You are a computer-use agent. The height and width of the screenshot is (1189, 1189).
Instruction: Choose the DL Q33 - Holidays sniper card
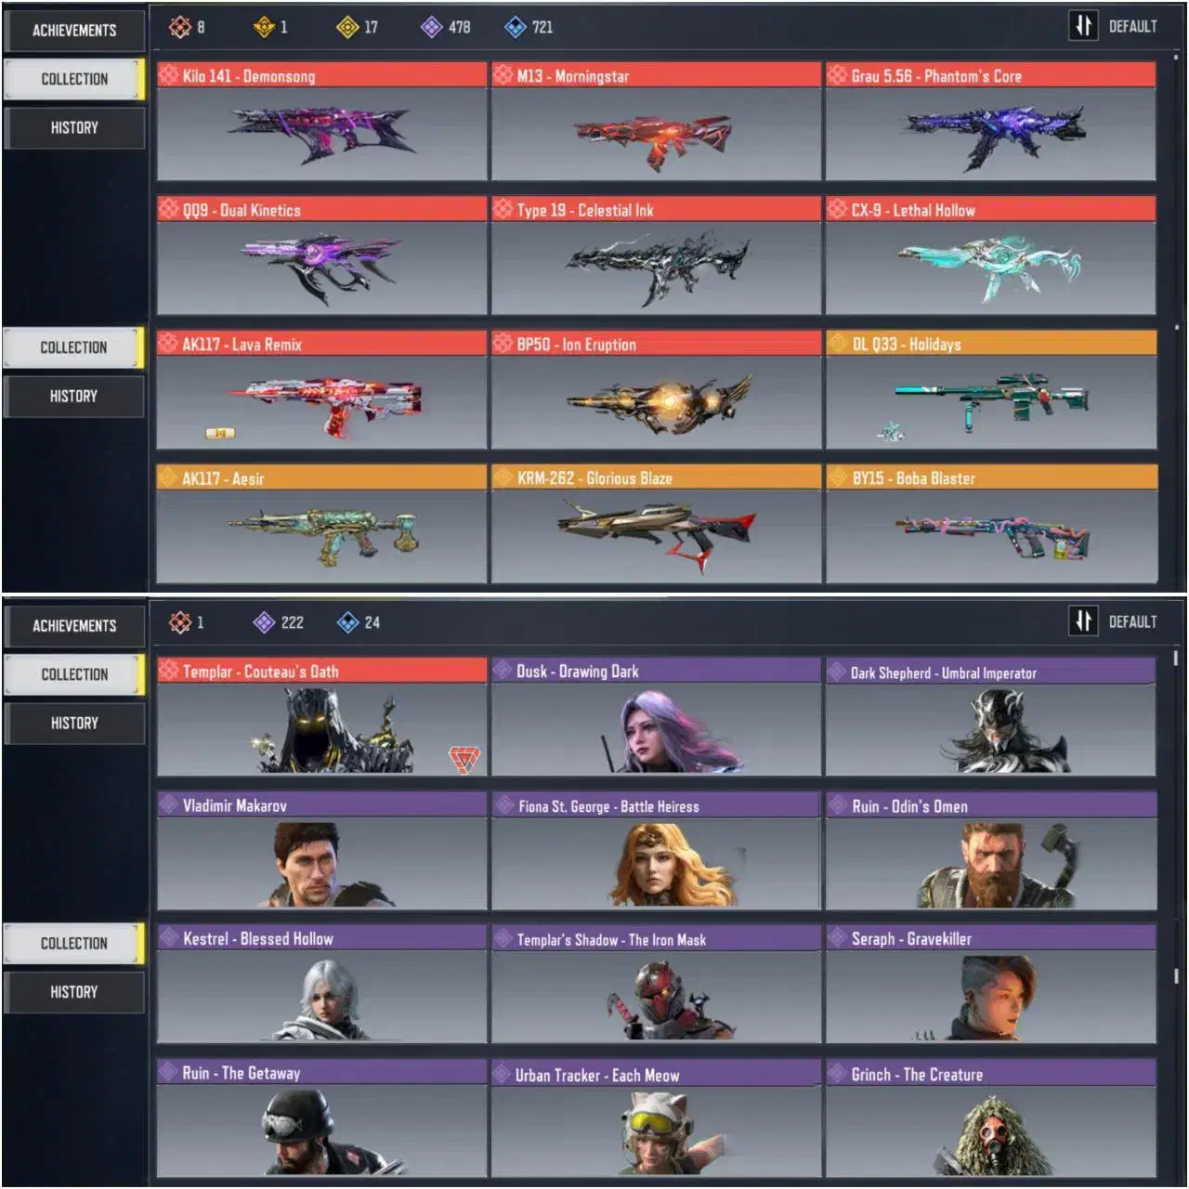[991, 390]
